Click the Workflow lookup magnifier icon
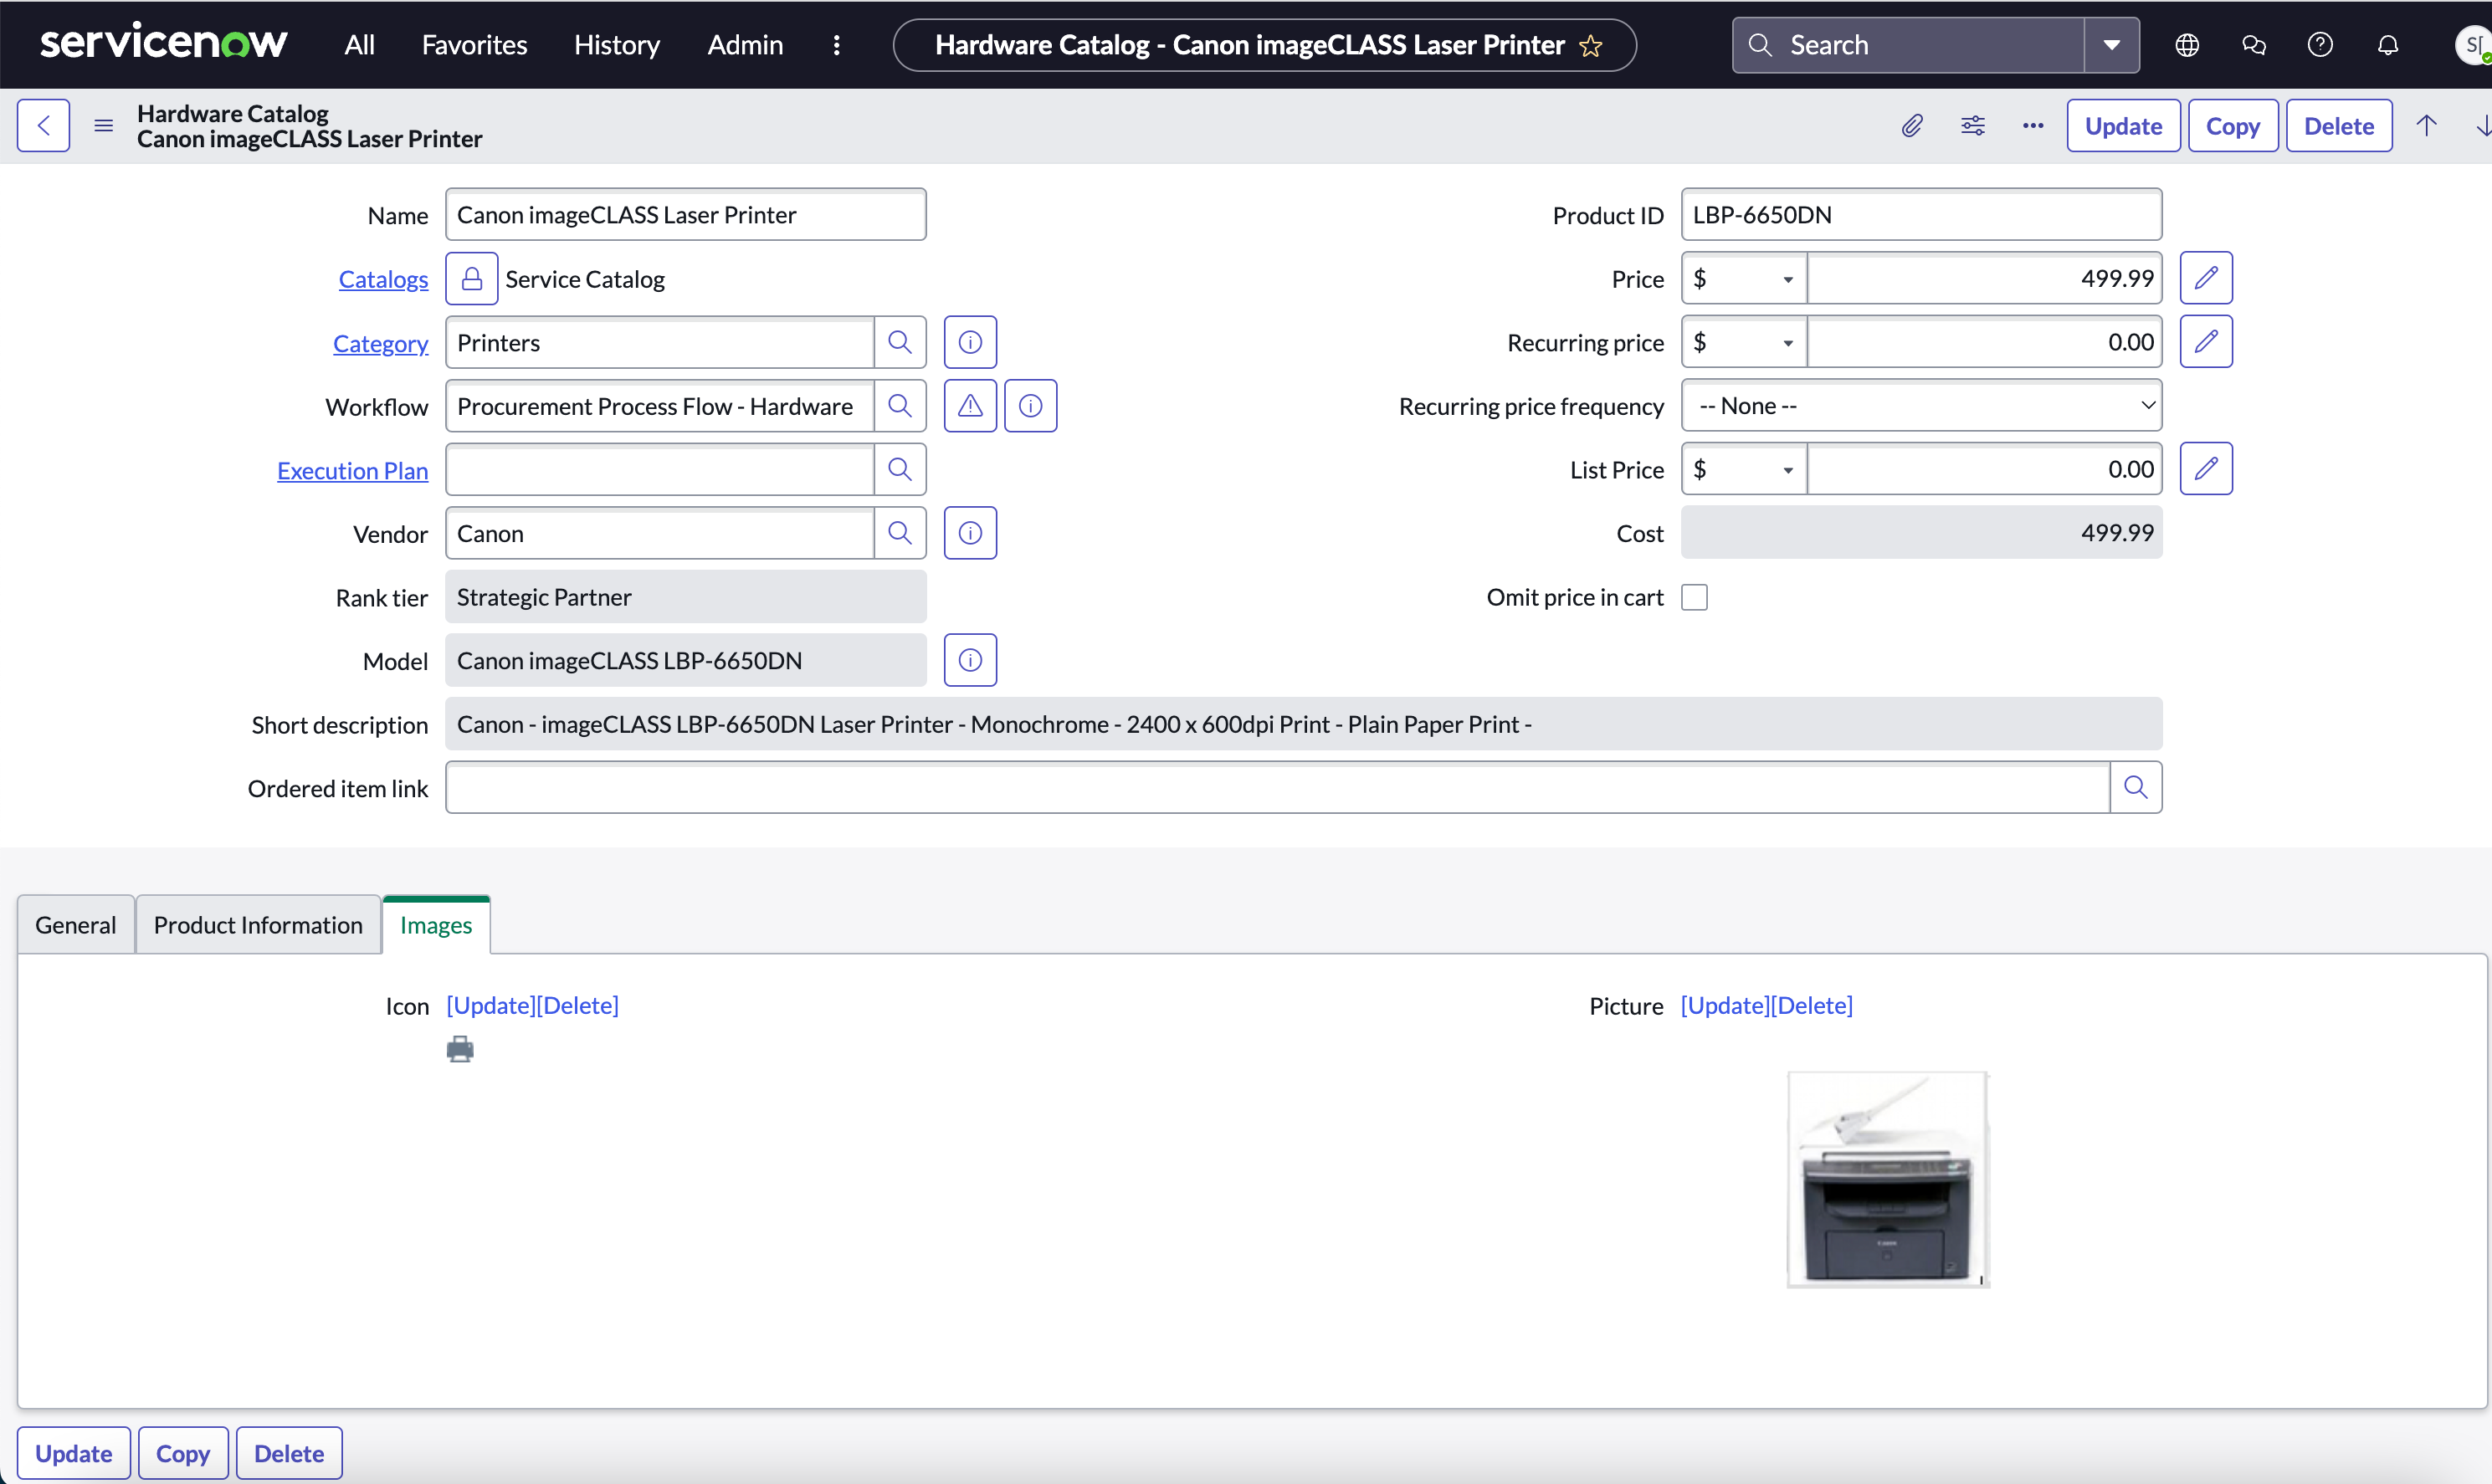This screenshot has height=1484, width=2492. click(900, 406)
